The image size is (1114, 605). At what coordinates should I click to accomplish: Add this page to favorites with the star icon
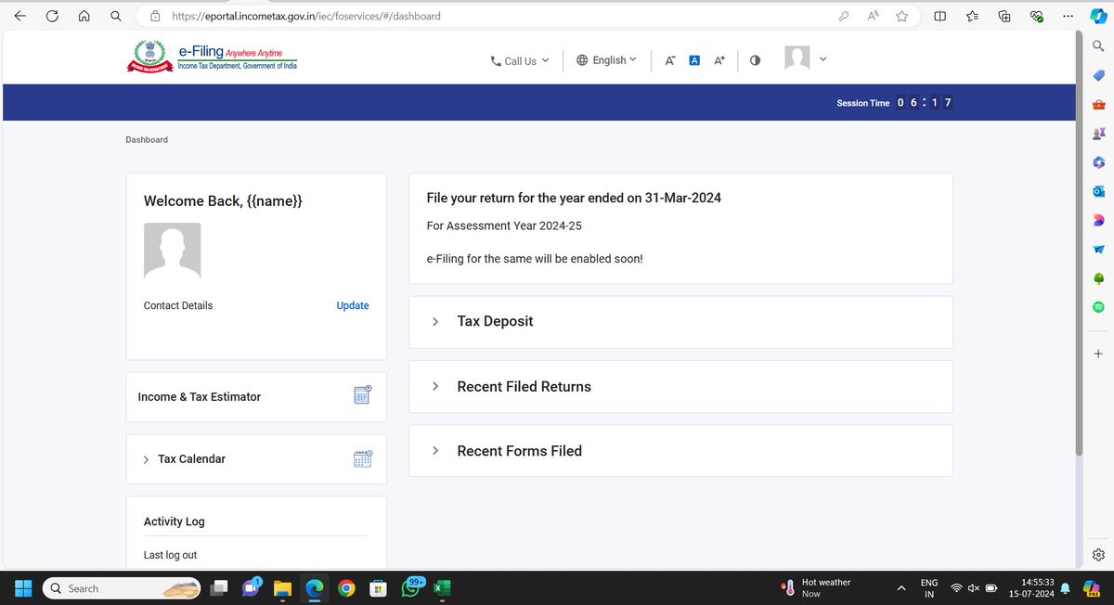tap(902, 16)
